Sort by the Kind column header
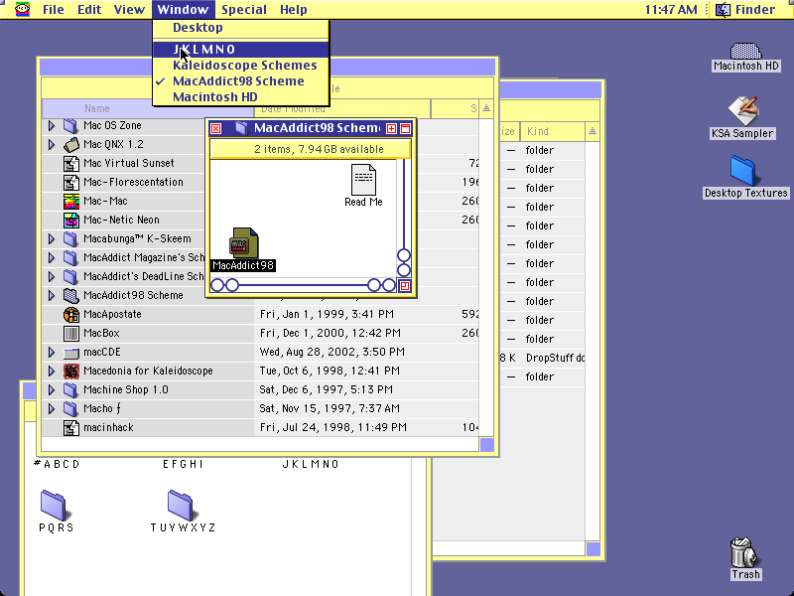Image resolution: width=794 pixels, height=596 pixels. [x=553, y=132]
